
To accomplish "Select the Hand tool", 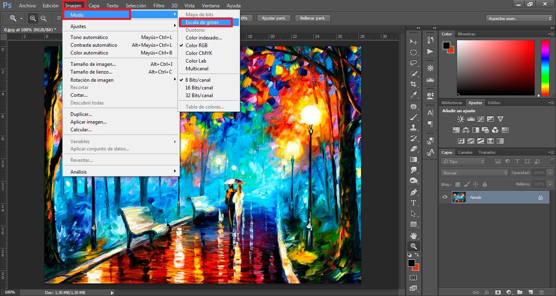I will [x=414, y=235].
